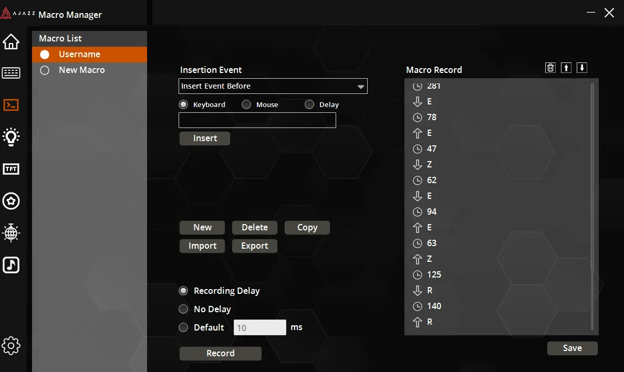Open lighting settings lightbulb icon

[x=11, y=137]
